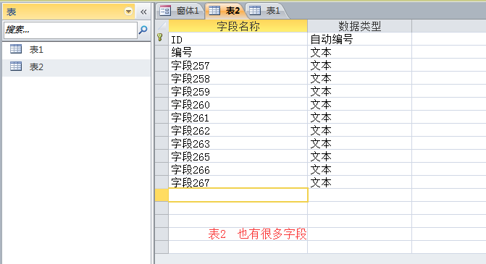
Task: Click the 表1 tab's table icon
Action: [255, 11]
